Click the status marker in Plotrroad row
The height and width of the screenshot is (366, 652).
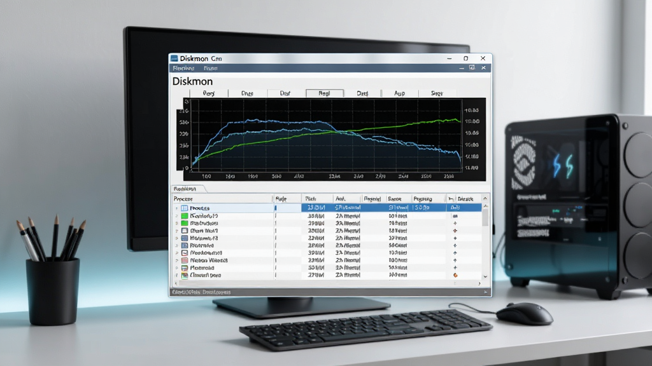coord(455,268)
